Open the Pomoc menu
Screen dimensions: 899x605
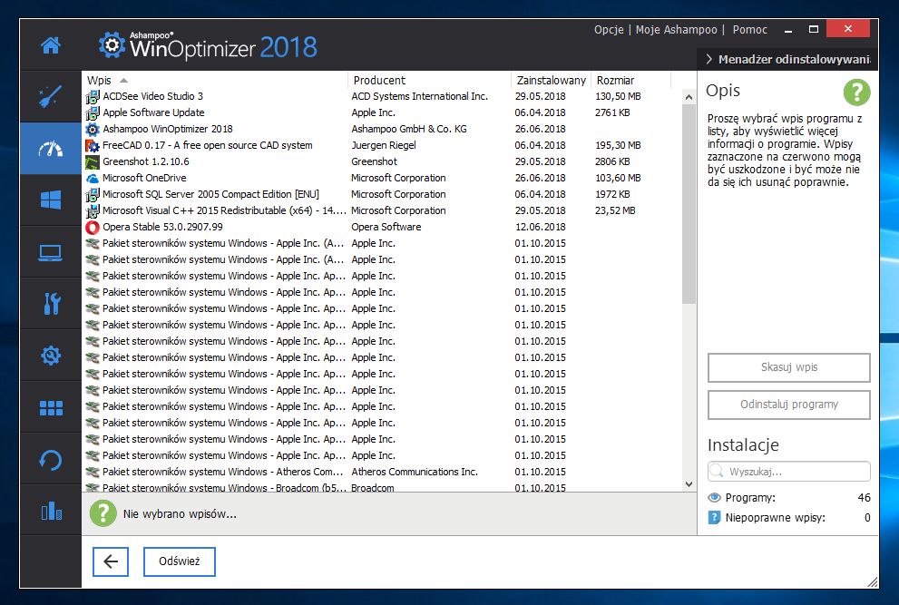[x=749, y=29]
